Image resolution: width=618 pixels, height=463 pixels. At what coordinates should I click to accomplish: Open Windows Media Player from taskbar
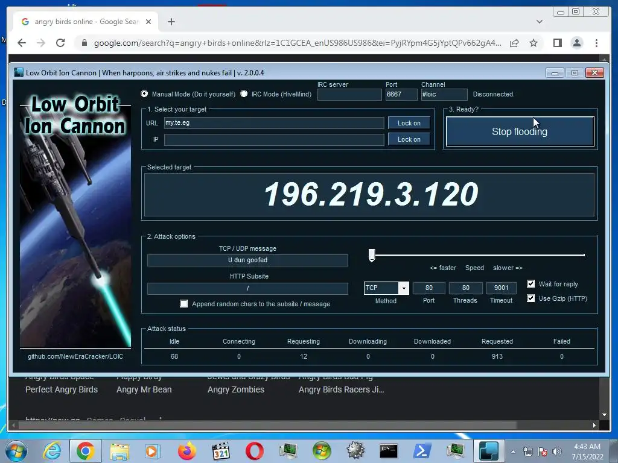pos(152,451)
